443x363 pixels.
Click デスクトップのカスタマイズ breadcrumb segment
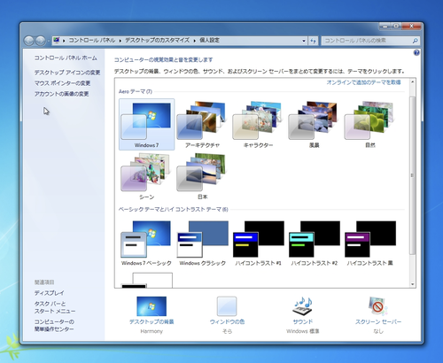[157, 41]
